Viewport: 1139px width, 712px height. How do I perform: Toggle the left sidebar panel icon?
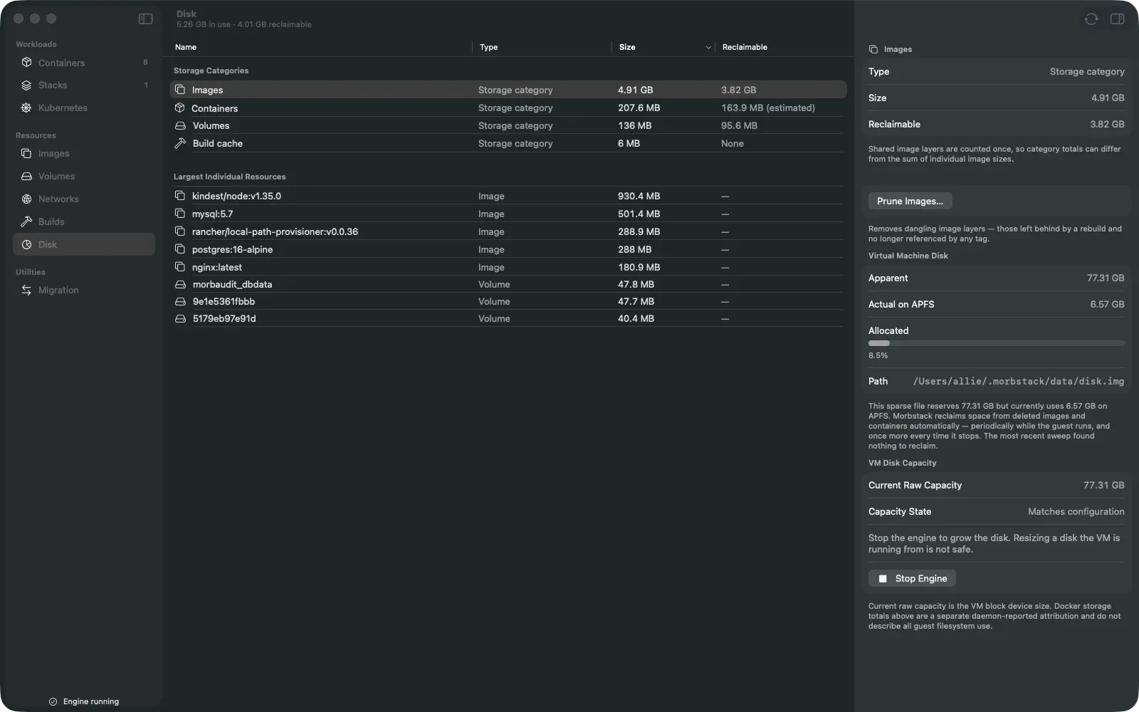tap(145, 19)
